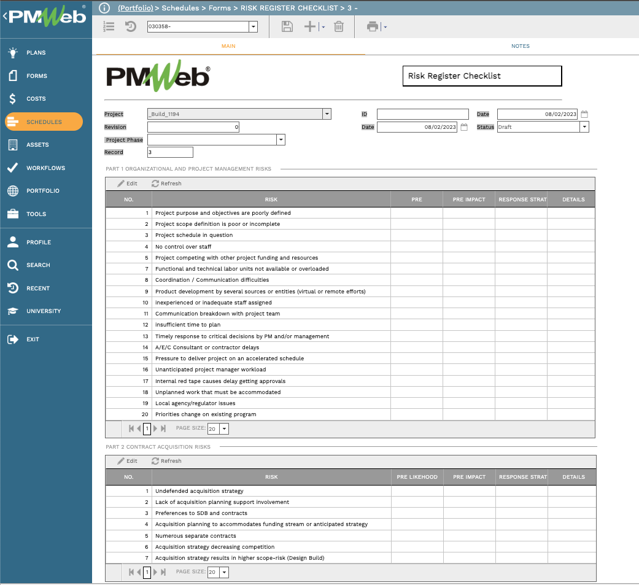
Task: Open Recent in the sidebar
Action: (x=38, y=289)
